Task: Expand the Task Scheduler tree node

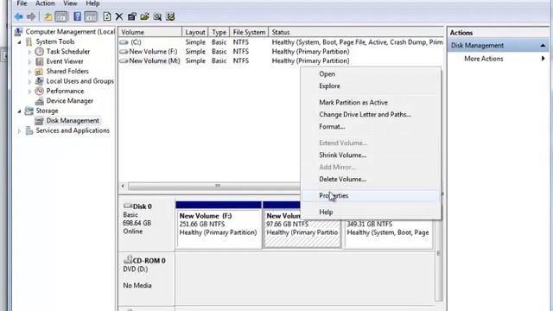Action: (30, 52)
